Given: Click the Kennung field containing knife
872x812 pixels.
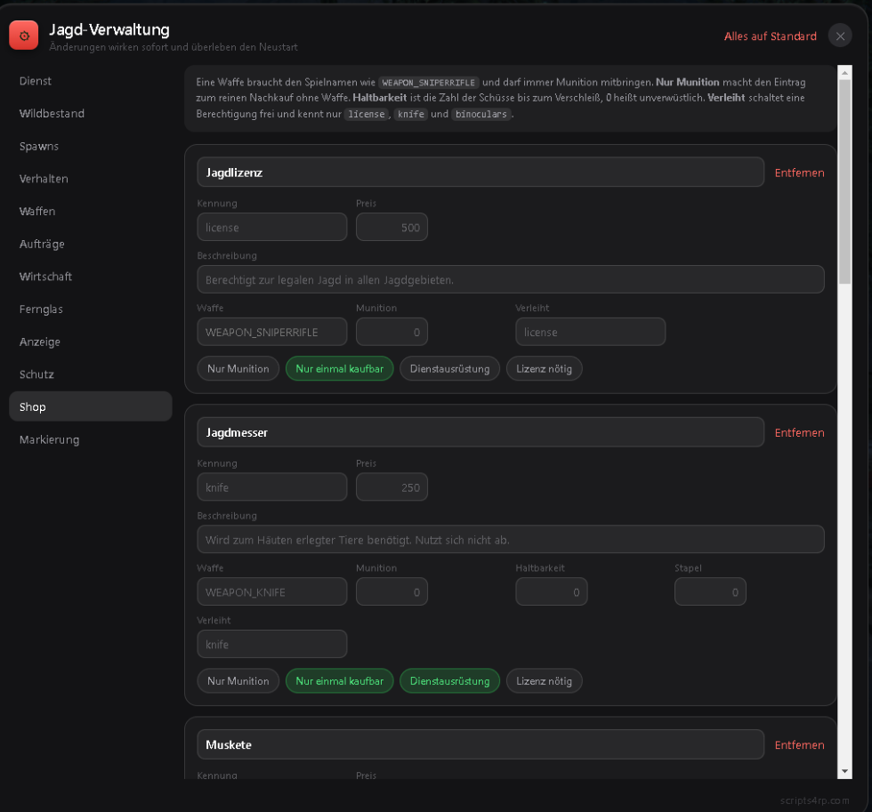Looking at the screenshot, I should tap(272, 487).
